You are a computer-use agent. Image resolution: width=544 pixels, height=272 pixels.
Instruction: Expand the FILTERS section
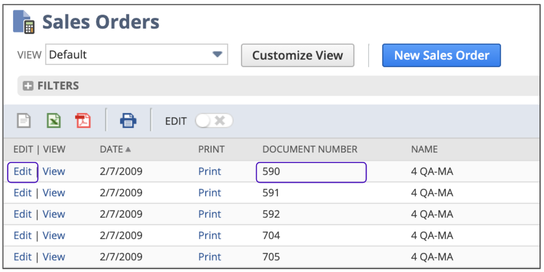[x=28, y=86]
